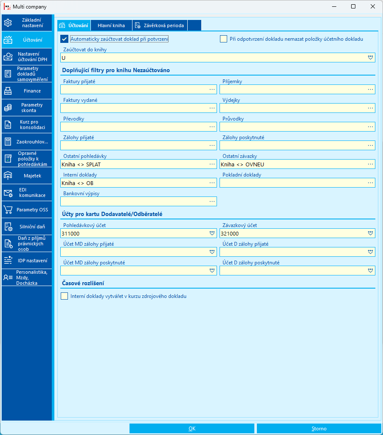Viewport: 383px width, 435px height.
Task: Confirm settings with the OK button
Action: [192, 429]
